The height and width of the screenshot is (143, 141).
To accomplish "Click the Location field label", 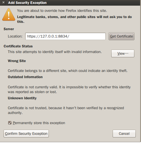I will 15,36.
